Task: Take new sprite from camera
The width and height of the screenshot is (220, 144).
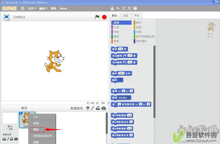Action: tap(104, 108)
